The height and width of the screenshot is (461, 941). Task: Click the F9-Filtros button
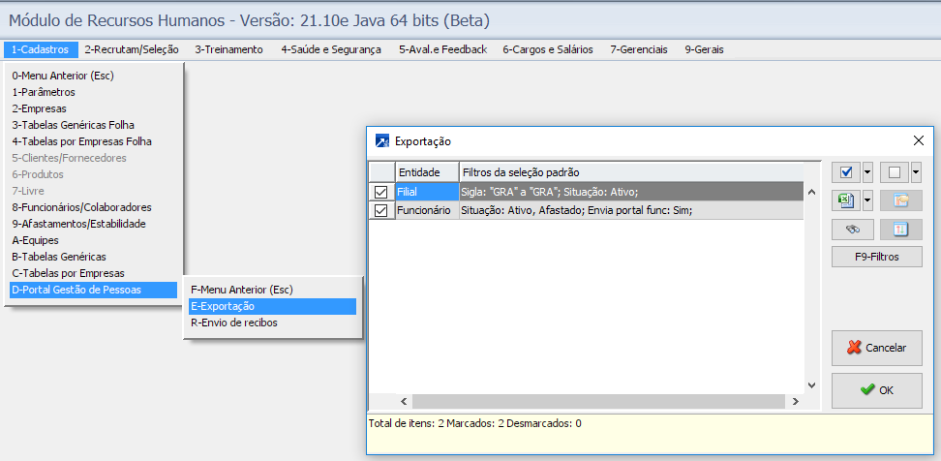pos(877,257)
